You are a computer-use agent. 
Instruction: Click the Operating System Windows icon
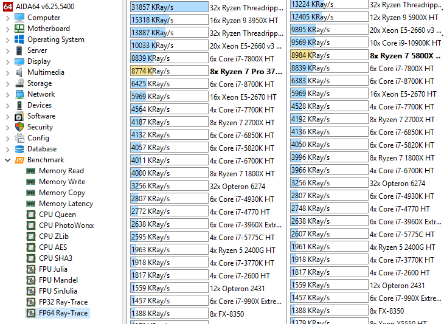coord(19,40)
